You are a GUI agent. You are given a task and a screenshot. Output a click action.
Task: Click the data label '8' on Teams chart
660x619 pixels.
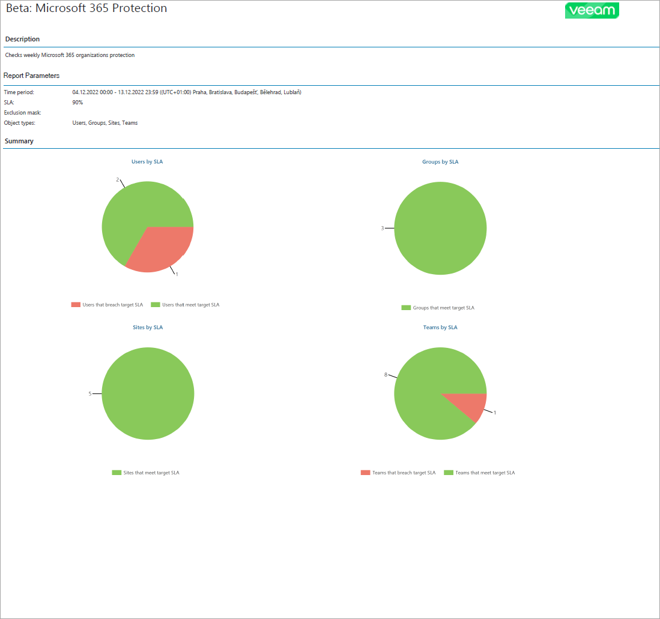tap(386, 375)
